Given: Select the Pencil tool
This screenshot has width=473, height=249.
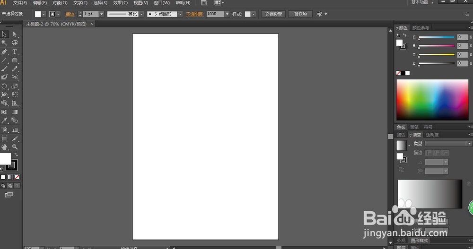Looking at the screenshot, I should [15, 69].
